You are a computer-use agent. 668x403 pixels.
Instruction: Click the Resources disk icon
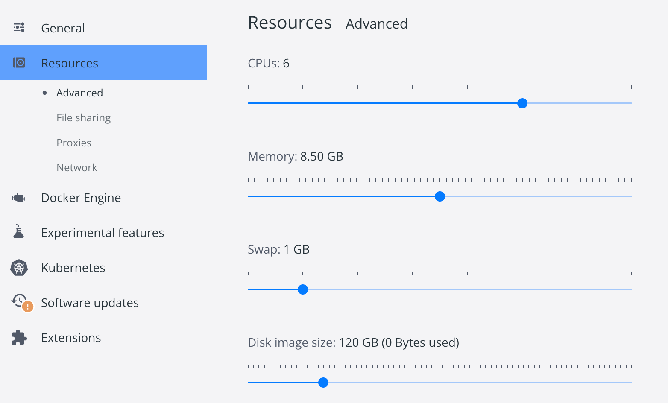click(19, 63)
